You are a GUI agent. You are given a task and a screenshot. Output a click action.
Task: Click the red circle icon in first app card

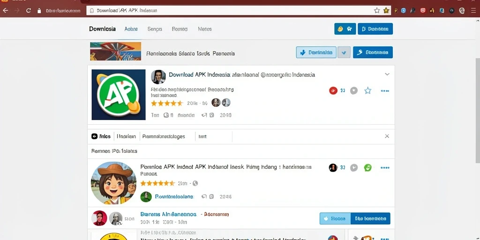[x=333, y=90]
